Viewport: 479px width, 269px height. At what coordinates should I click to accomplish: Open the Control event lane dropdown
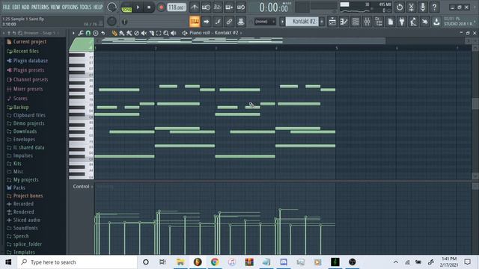coord(83,186)
